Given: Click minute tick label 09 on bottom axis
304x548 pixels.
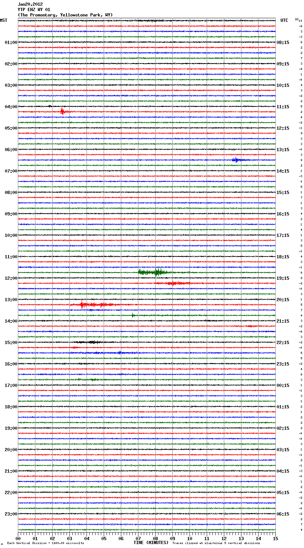Looking at the screenshot, I should pos(172,538).
